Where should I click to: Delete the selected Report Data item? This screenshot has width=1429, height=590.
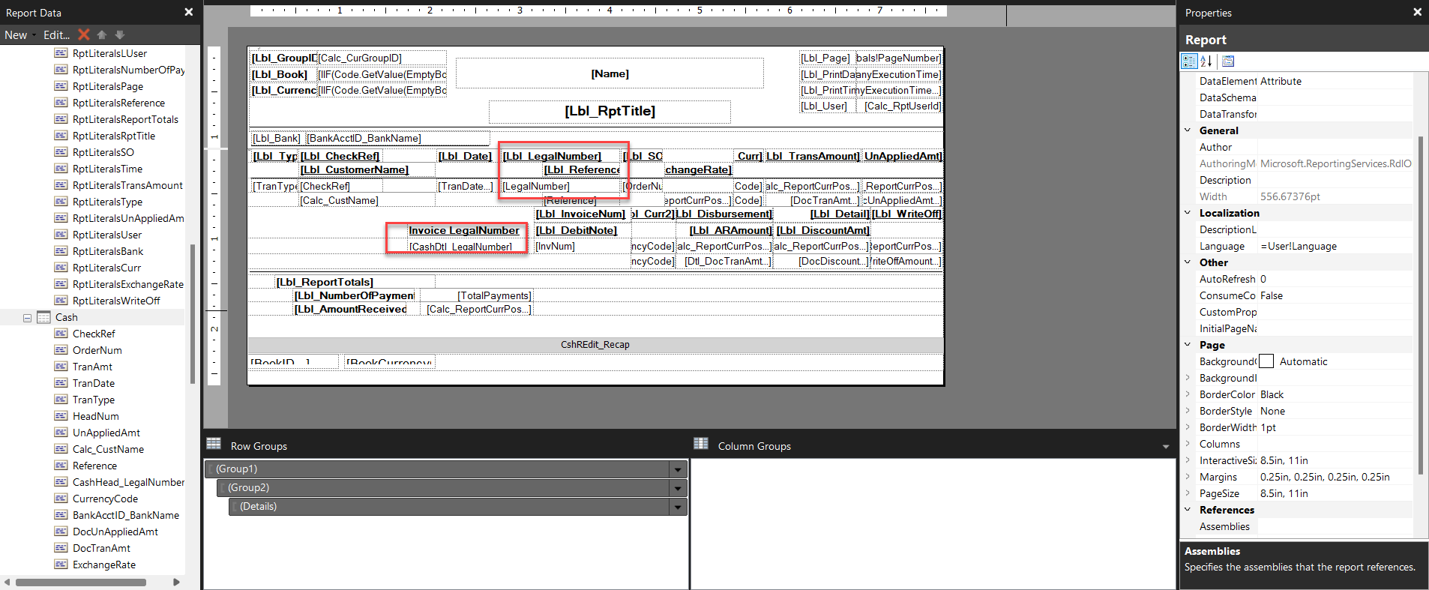[84, 34]
